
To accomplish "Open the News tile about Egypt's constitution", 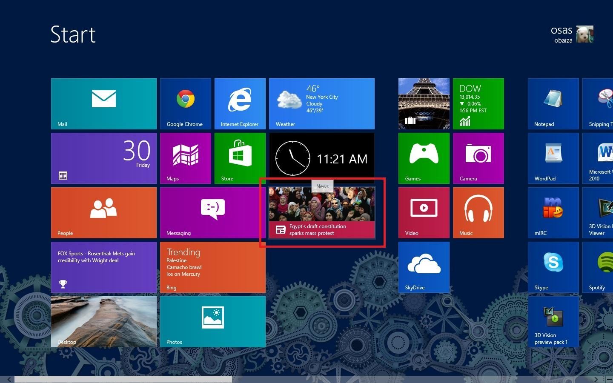I will pyautogui.click(x=322, y=213).
